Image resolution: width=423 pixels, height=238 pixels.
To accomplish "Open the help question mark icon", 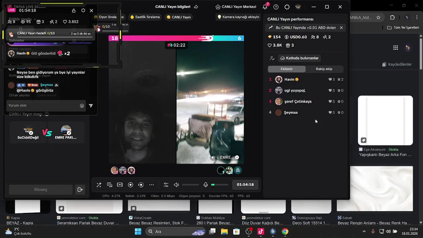I will pos(276,7).
